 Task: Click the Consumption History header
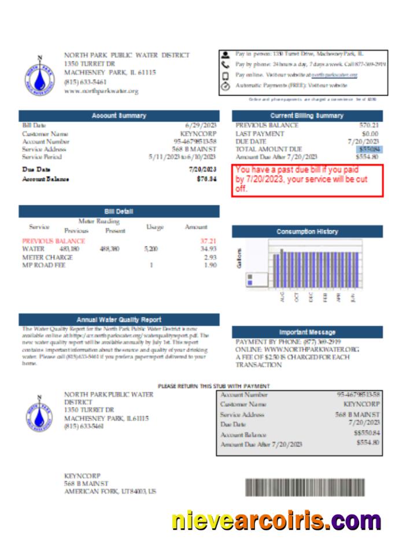(306, 231)
